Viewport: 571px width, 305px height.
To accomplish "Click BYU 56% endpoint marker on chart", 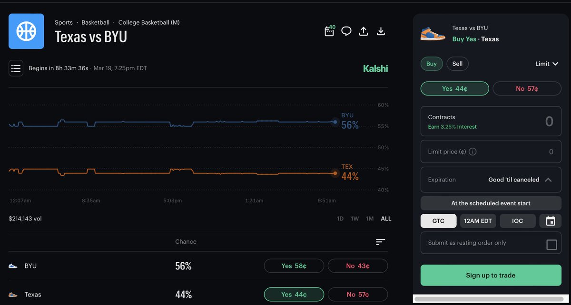I will point(335,122).
